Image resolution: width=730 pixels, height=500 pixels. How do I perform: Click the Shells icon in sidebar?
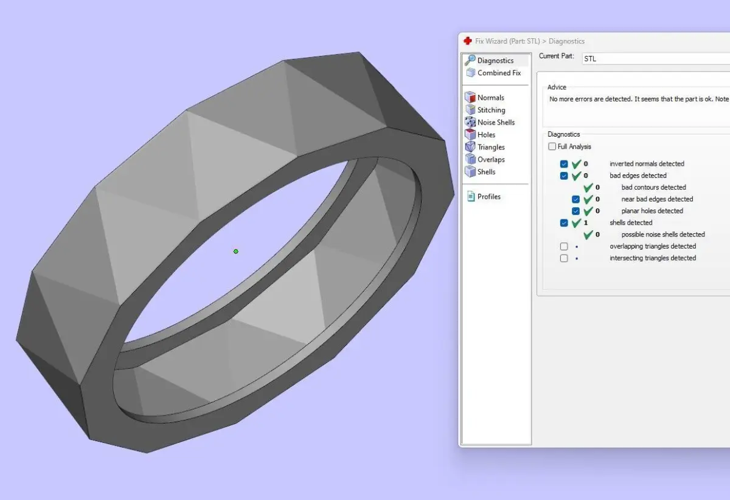[x=470, y=171]
